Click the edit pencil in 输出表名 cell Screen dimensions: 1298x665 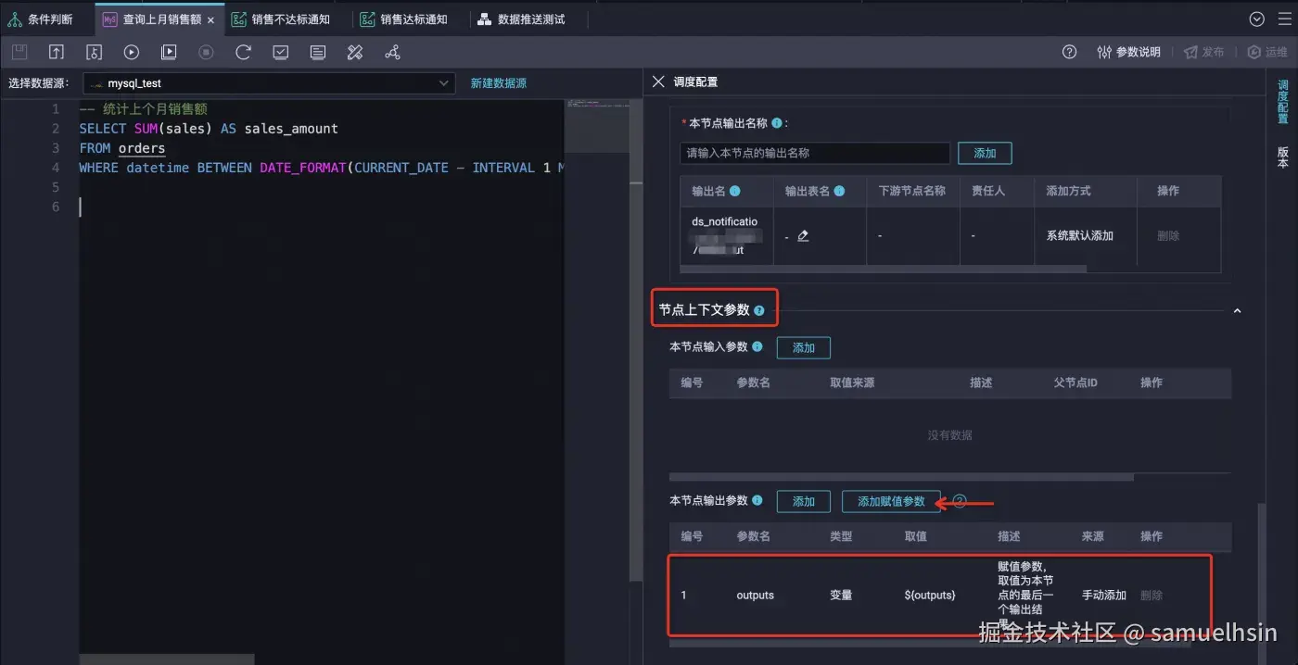click(803, 236)
